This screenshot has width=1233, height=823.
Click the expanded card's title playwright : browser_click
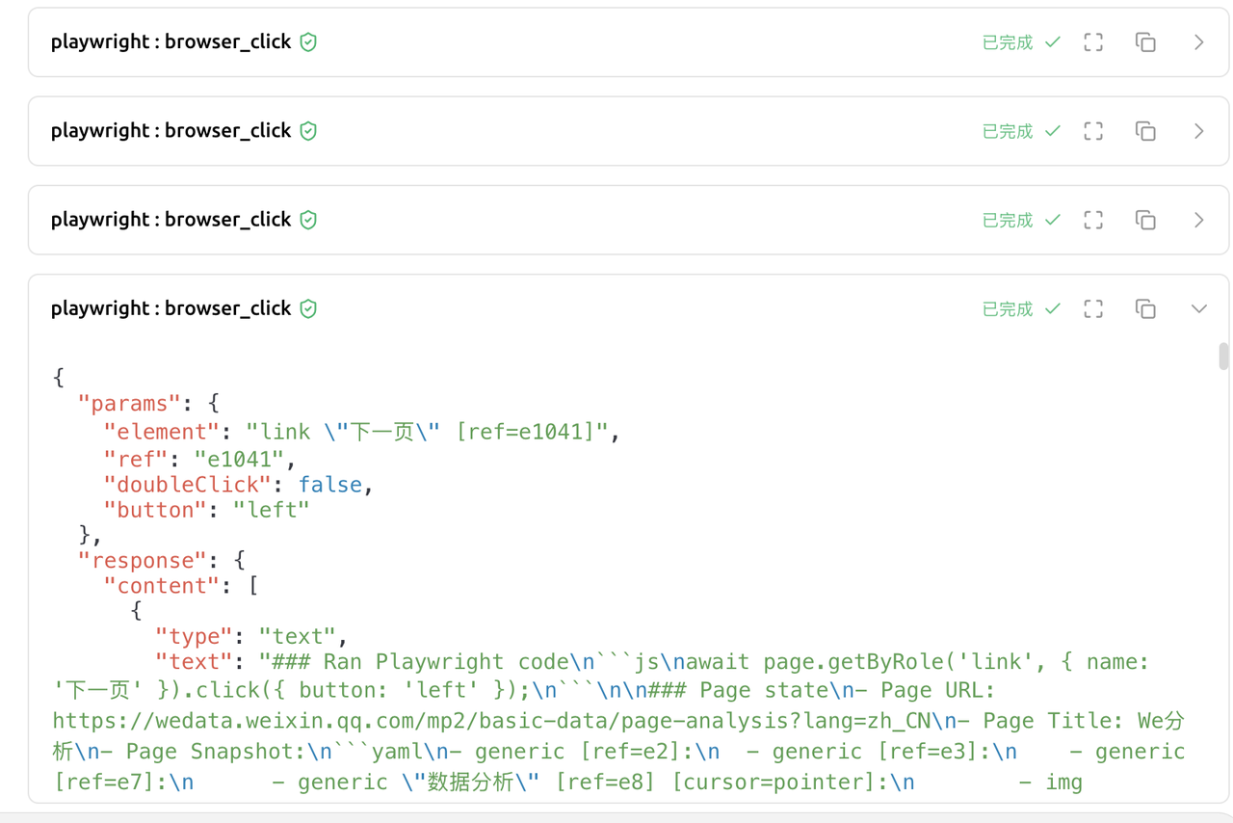pyautogui.click(x=171, y=308)
